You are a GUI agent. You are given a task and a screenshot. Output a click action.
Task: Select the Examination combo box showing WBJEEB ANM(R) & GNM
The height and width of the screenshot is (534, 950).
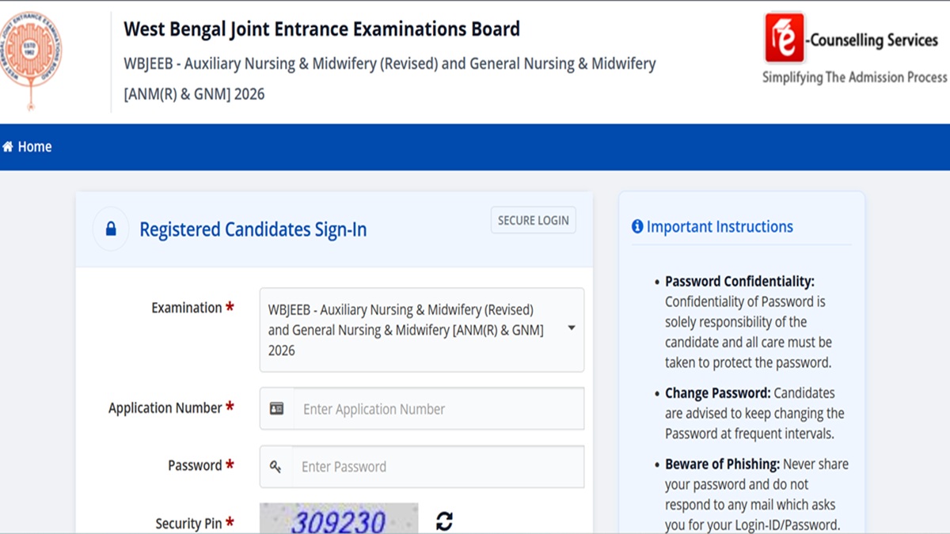coord(412,329)
